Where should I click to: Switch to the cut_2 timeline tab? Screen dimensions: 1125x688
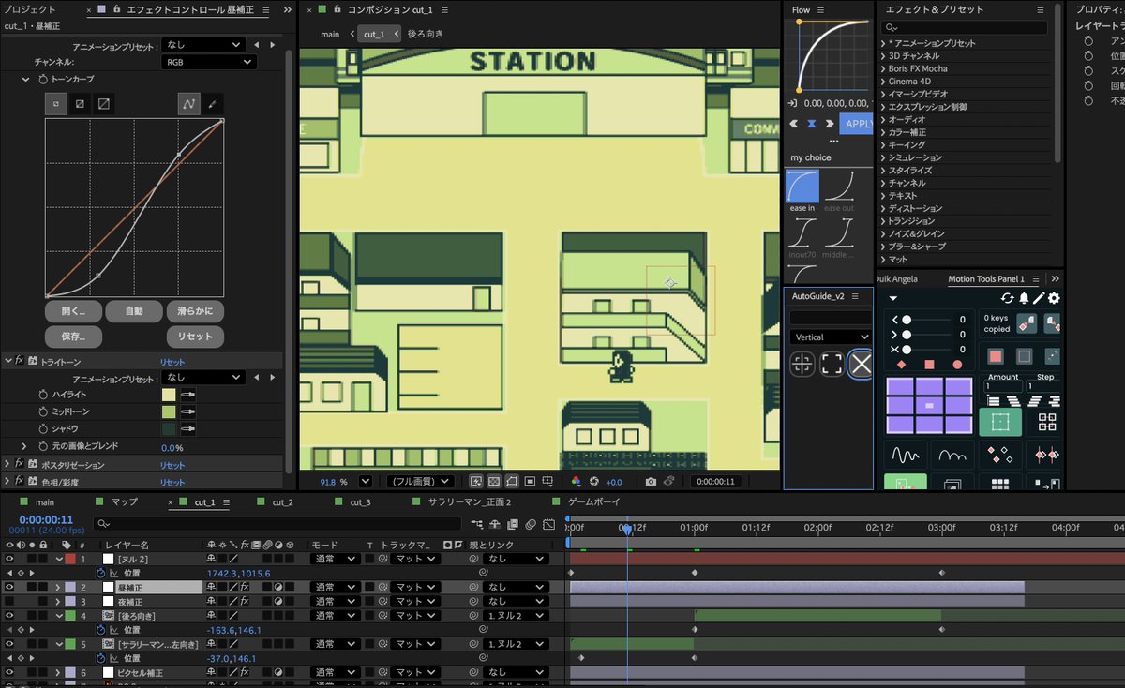282,502
